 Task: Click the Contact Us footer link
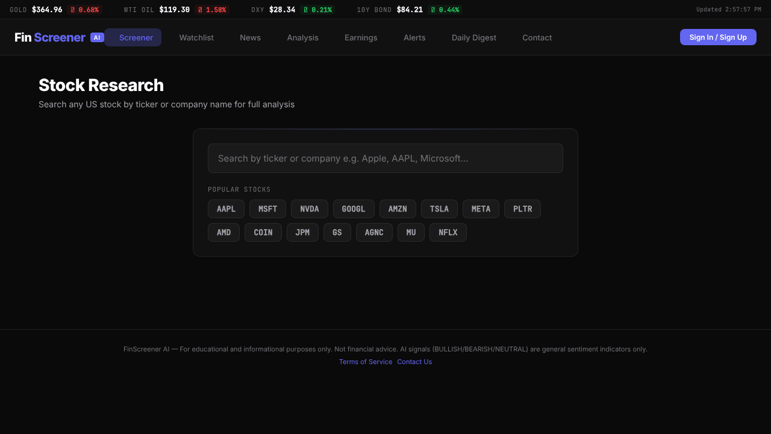(414, 362)
